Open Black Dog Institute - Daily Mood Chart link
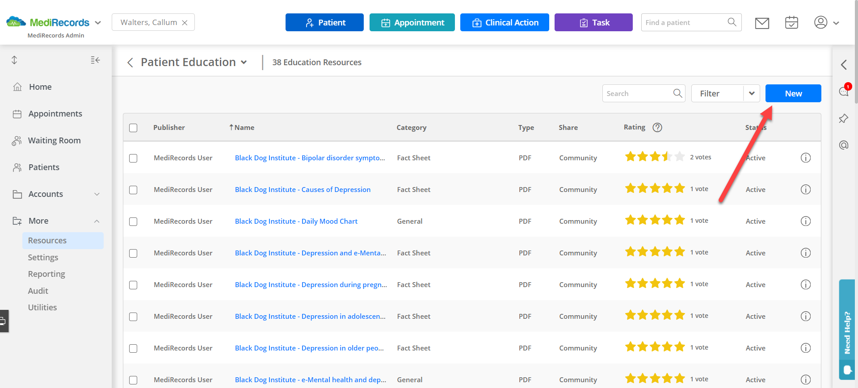This screenshot has height=388, width=858. click(x=296, y=221)
